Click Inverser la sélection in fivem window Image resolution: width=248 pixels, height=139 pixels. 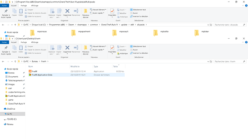tap(139, 53)
